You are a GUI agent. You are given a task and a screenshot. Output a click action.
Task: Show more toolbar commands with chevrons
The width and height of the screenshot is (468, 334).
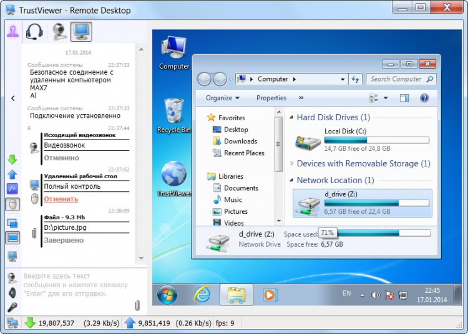[301, 98]
